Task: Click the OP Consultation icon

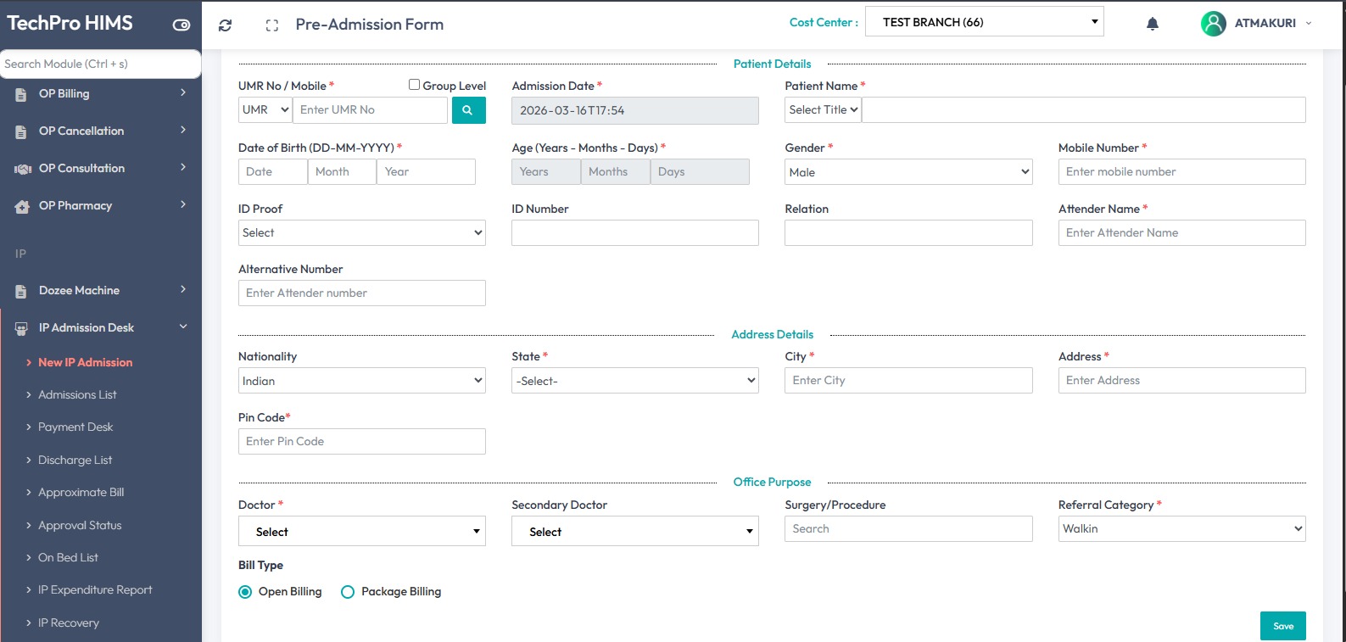Action: pos(23,169)
